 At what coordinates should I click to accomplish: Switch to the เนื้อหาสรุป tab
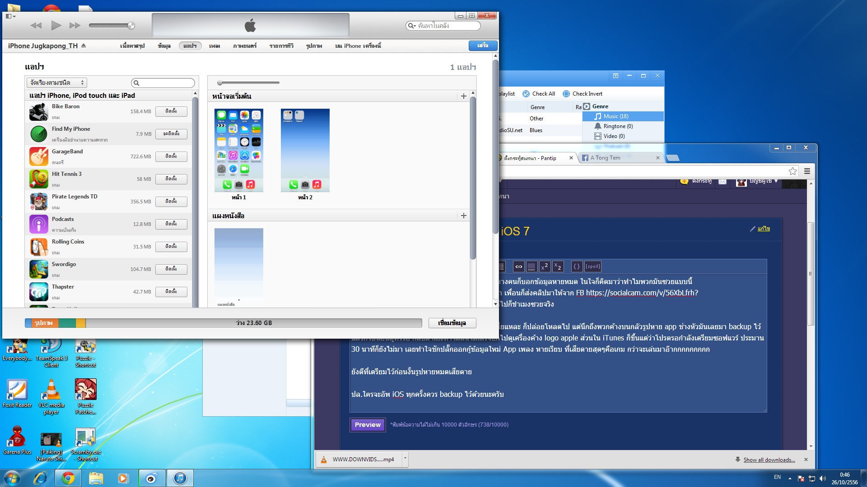pyautogui.click(x=132, y=46)
